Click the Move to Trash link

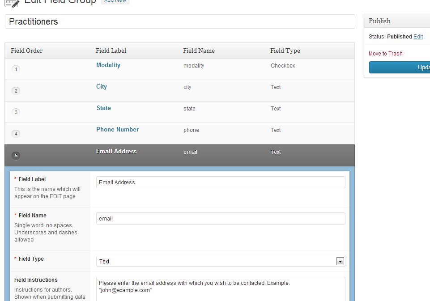coord(385,53)
